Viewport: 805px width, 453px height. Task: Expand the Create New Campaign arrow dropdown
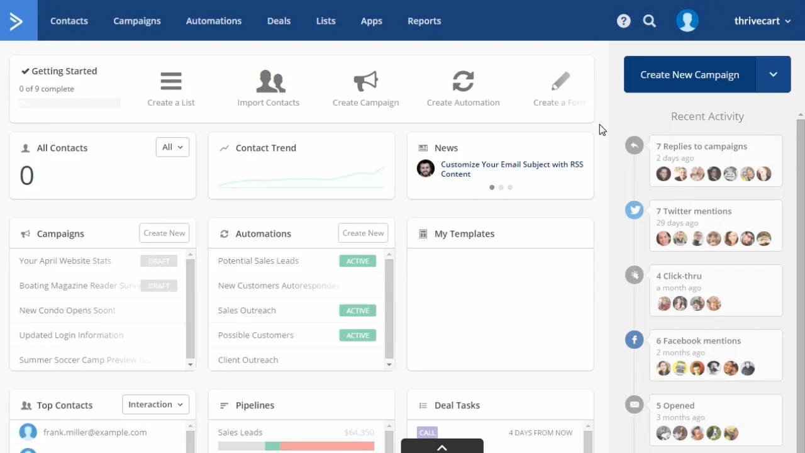pyautogui.click(x=773, y=74)
